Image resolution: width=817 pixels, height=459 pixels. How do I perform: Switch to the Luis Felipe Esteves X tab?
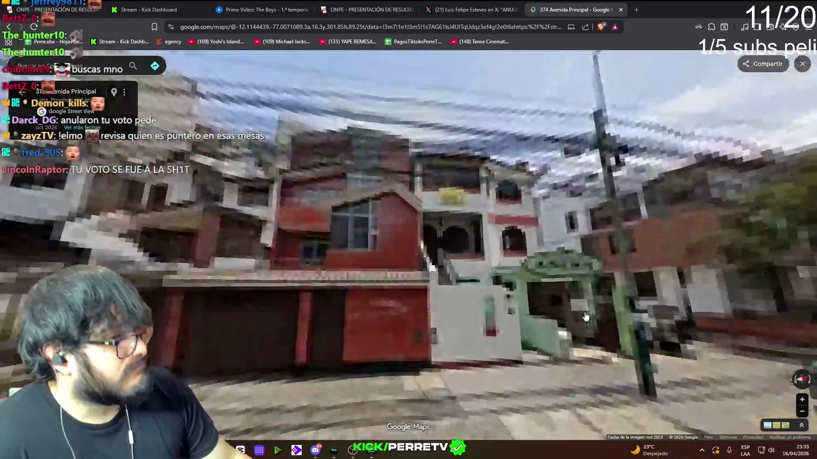472,10
